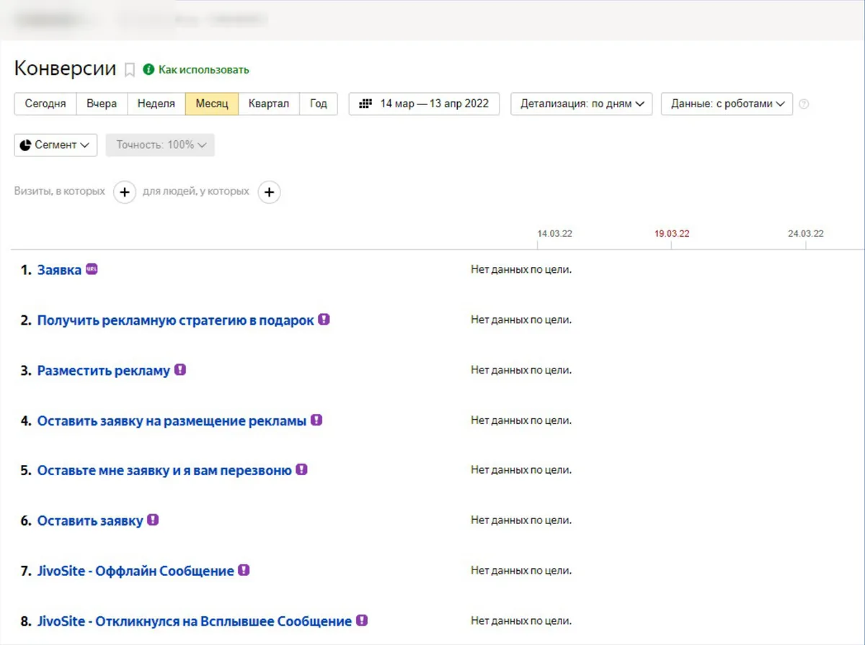Open the Заявка goal
Viewport: 865px width, 645px height.
click(59, 271)
